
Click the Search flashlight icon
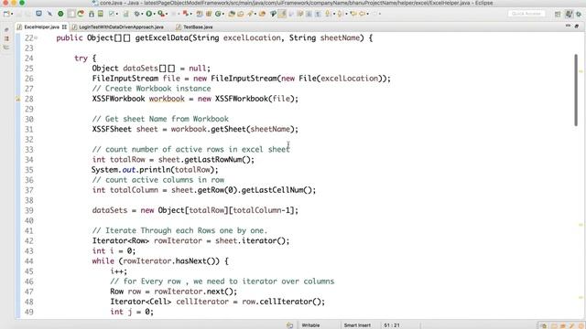point(250,14)
